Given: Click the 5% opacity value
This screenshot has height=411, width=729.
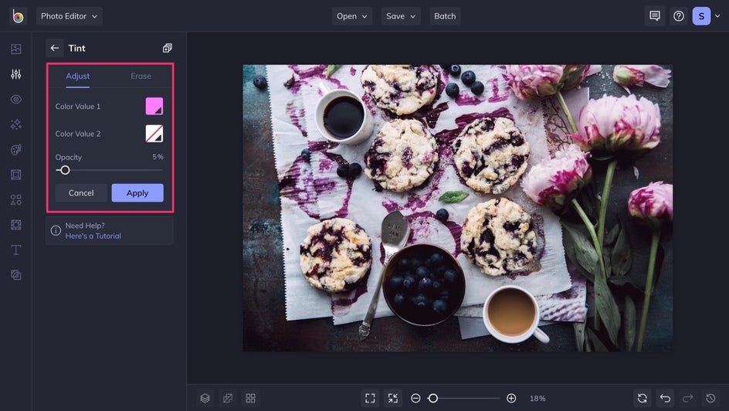Looking at the screenshot, I should click(x=158, y=157).
